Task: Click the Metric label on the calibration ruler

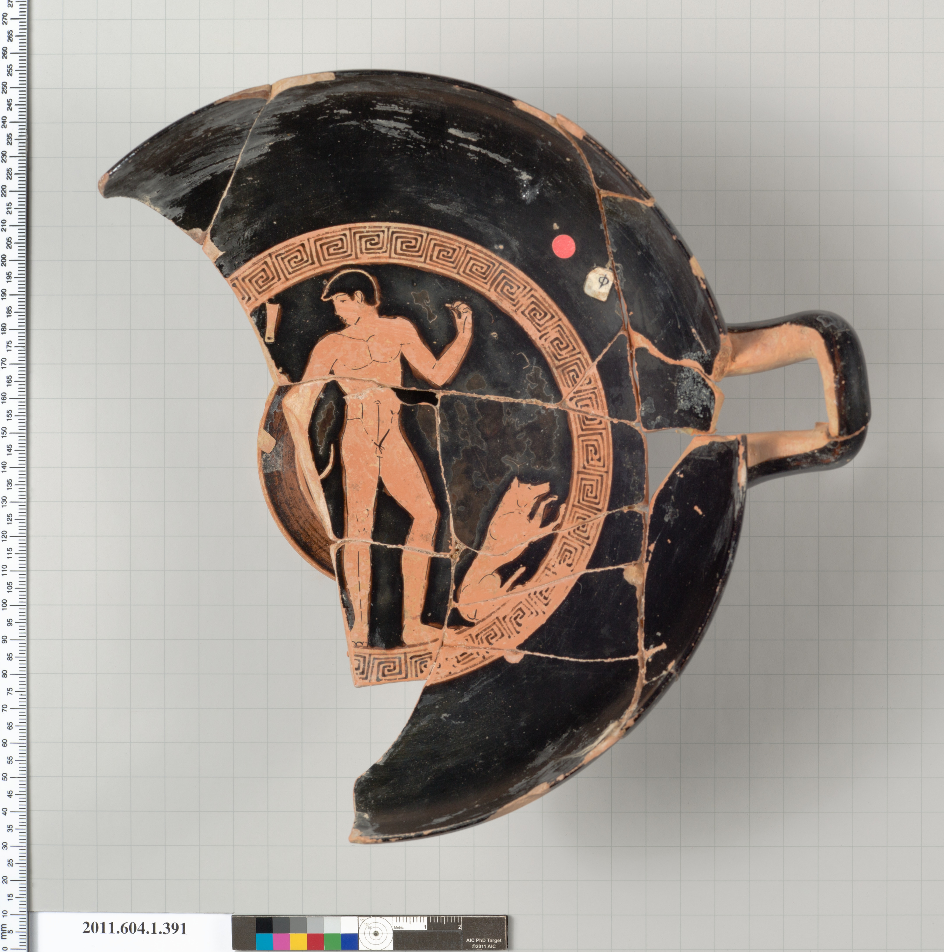Action: [x=399, y=927]
